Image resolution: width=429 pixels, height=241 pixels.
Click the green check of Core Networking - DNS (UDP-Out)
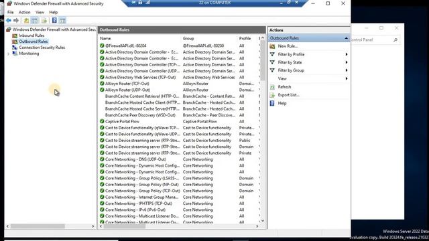coord(102,159)
